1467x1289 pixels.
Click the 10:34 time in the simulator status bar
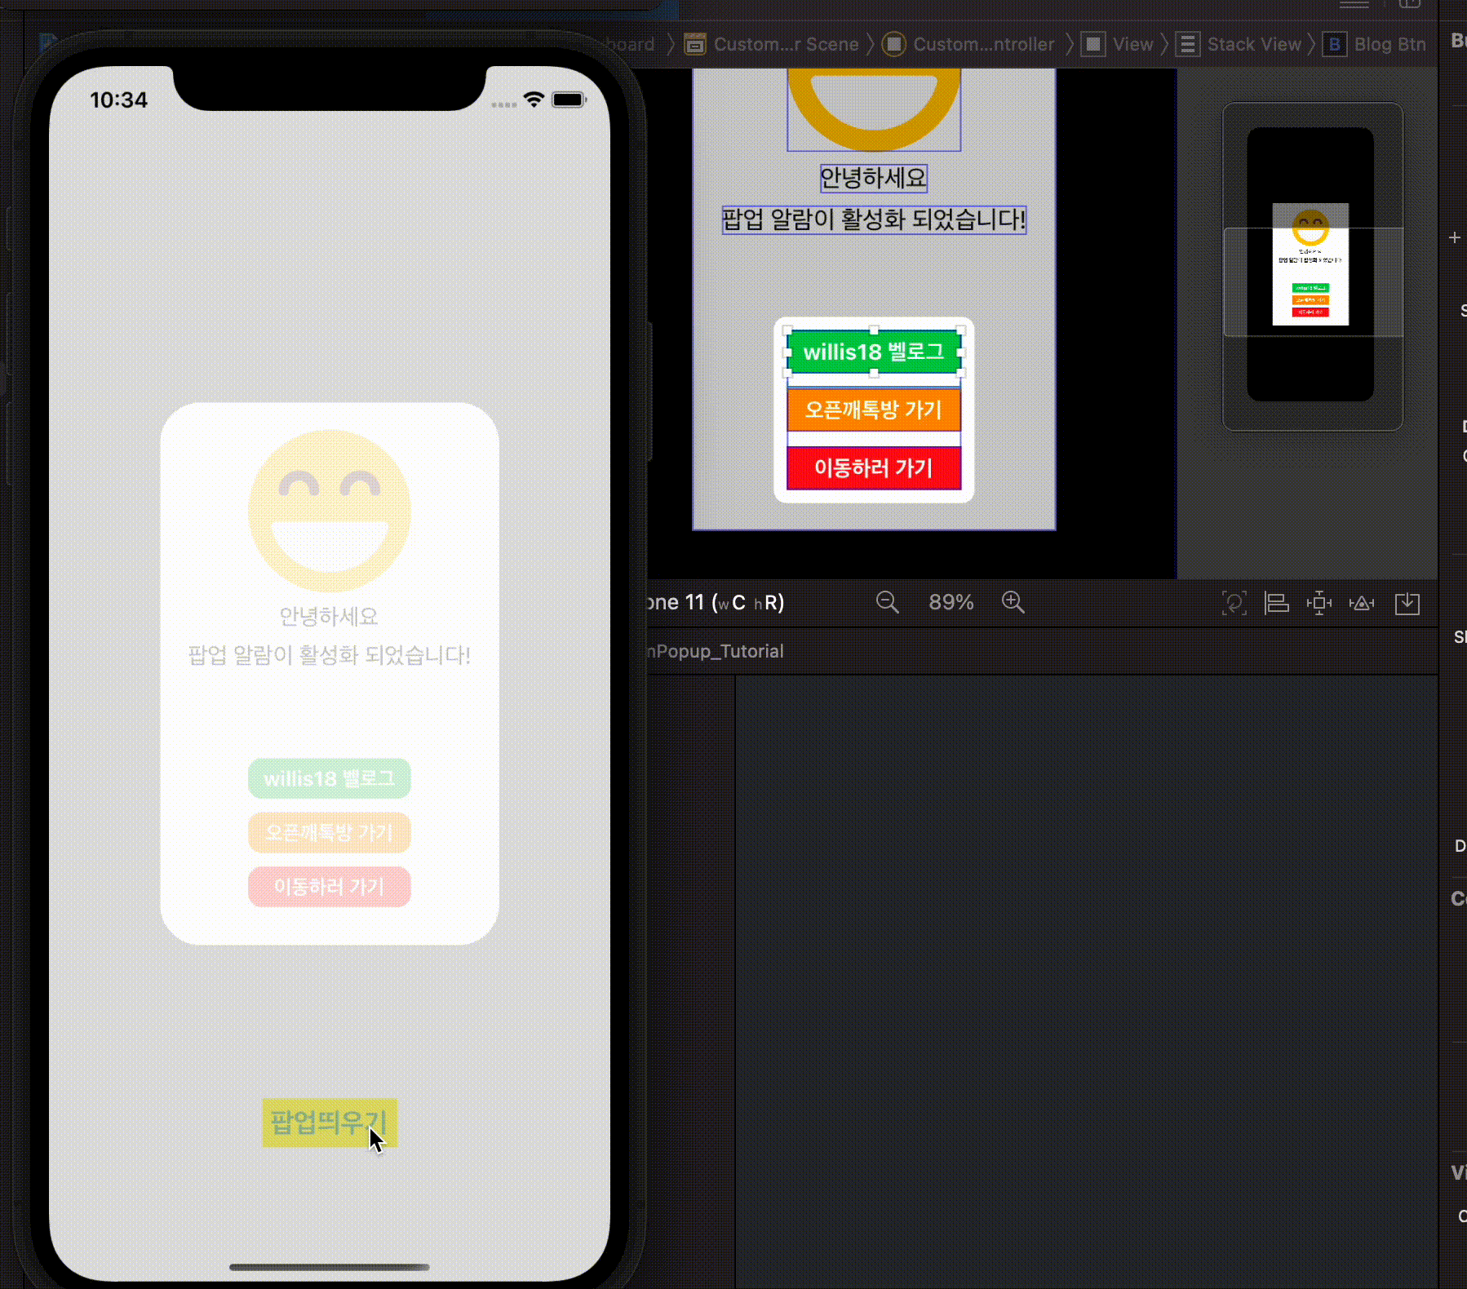(x=118, y=100)
